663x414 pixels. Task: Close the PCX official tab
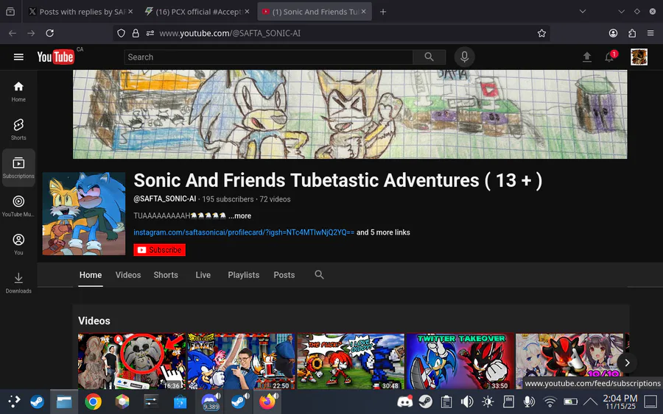[x=247, y=12]
